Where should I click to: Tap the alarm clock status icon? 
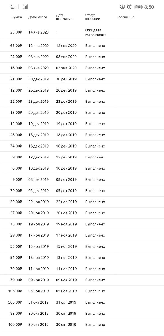129,7
